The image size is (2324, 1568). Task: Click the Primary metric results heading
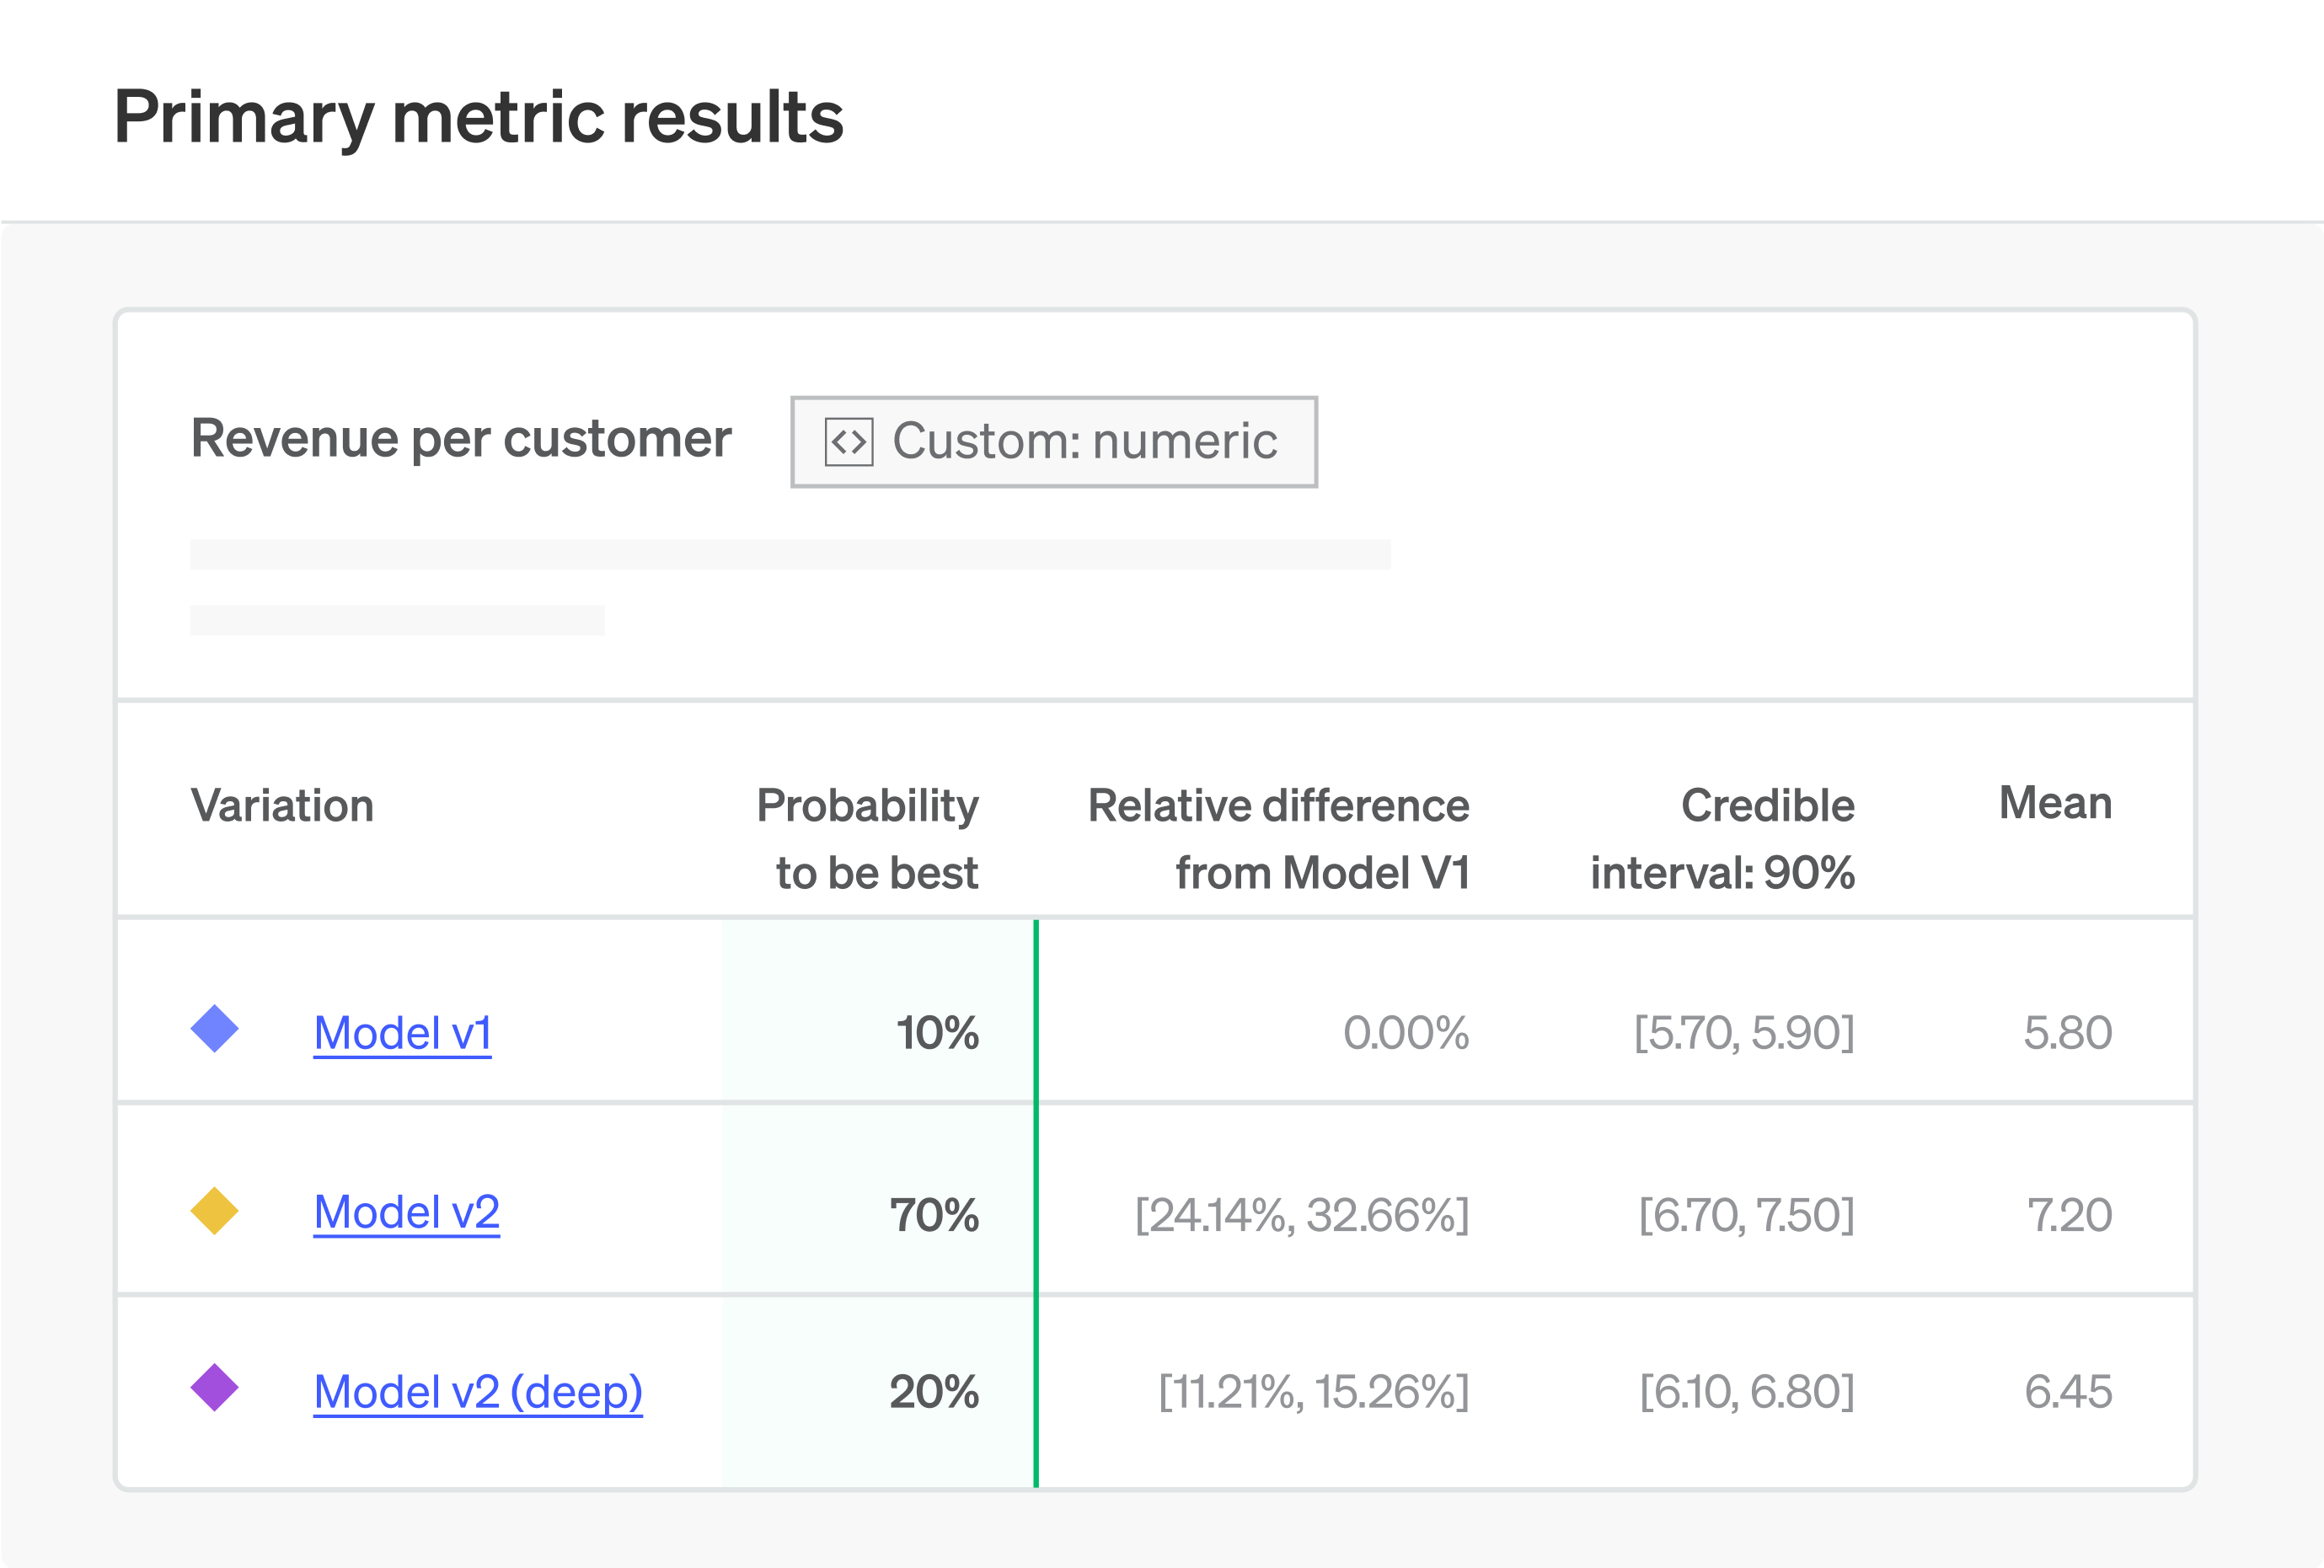[478, 117]
